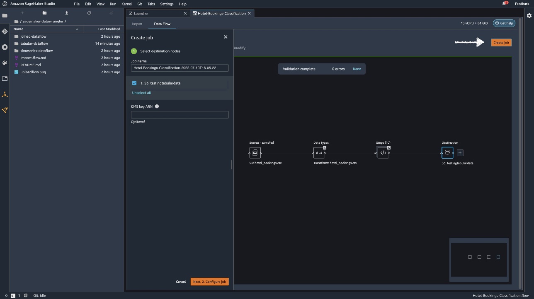
Task: Click the 16 vCPU + 64 GiB label
Action: [474, 23]
